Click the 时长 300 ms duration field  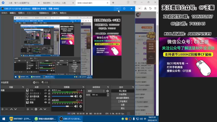[99, 95]
